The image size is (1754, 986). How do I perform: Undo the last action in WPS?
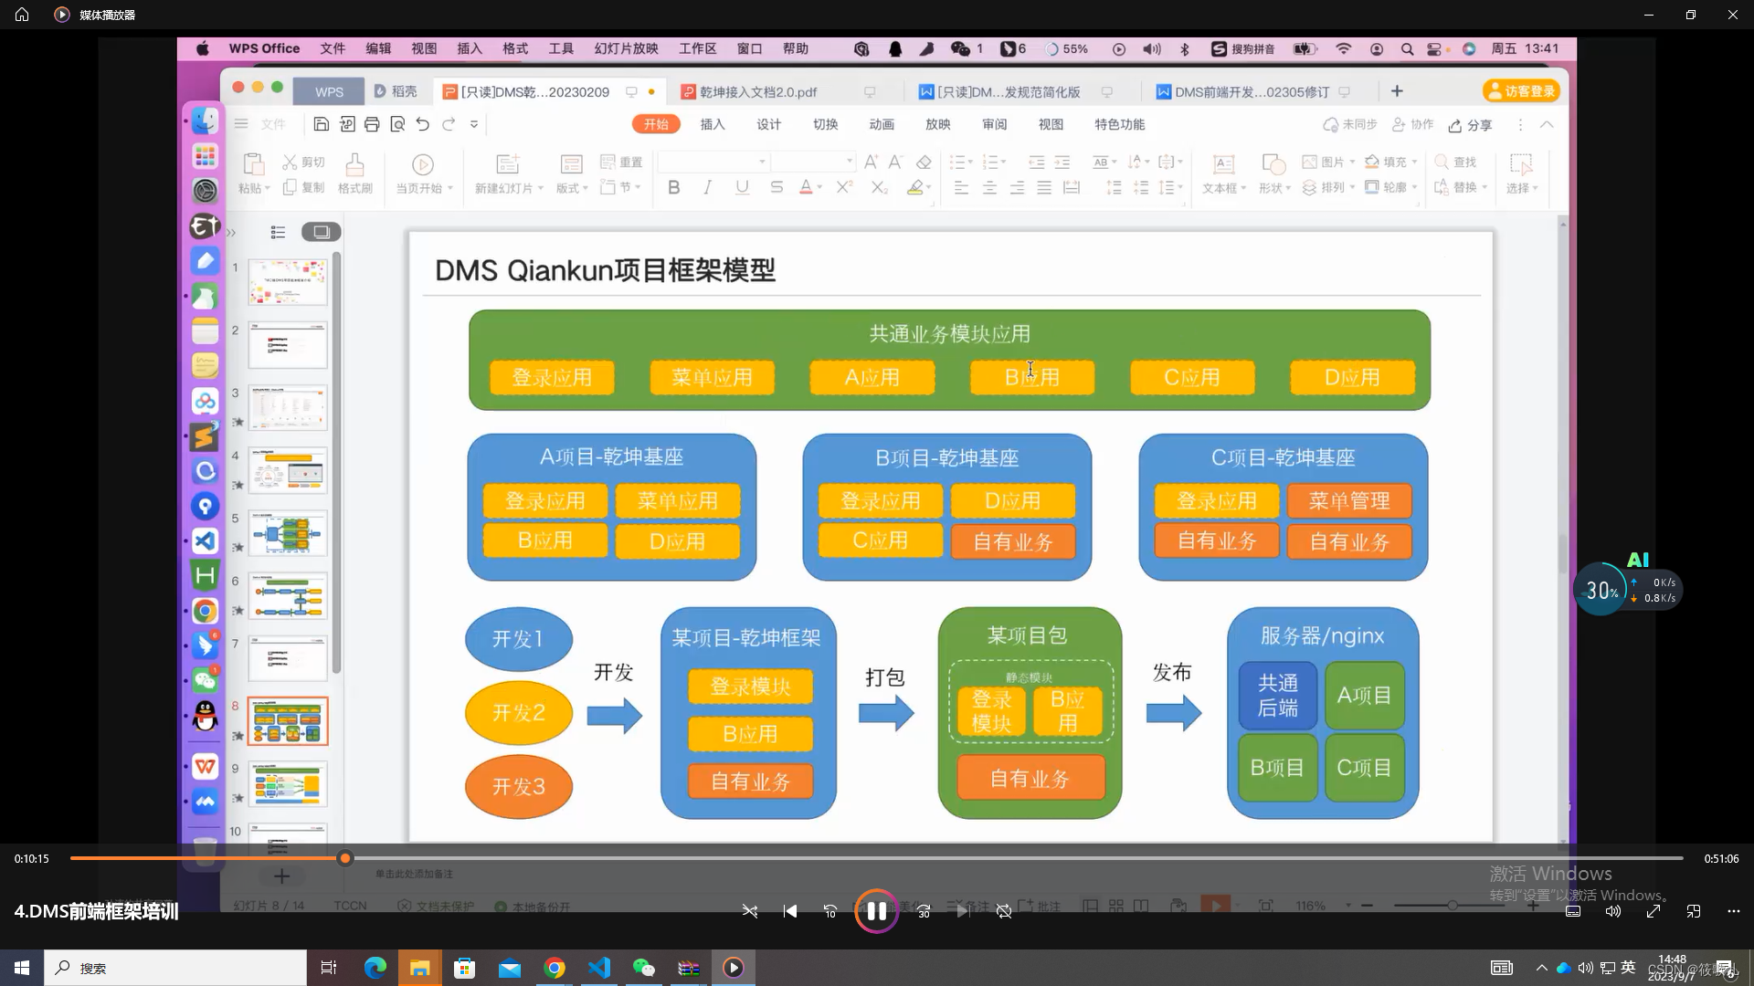[423, 124]
